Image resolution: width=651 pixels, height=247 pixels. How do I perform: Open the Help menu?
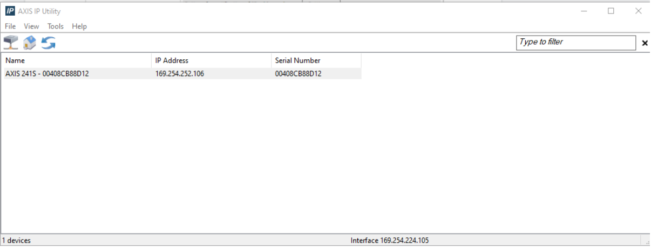point(79,26)
